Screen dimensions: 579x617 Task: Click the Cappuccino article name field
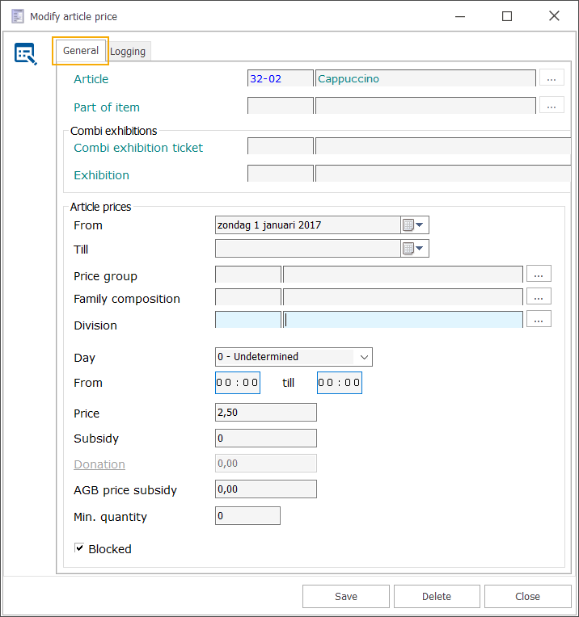pos(425,78)
